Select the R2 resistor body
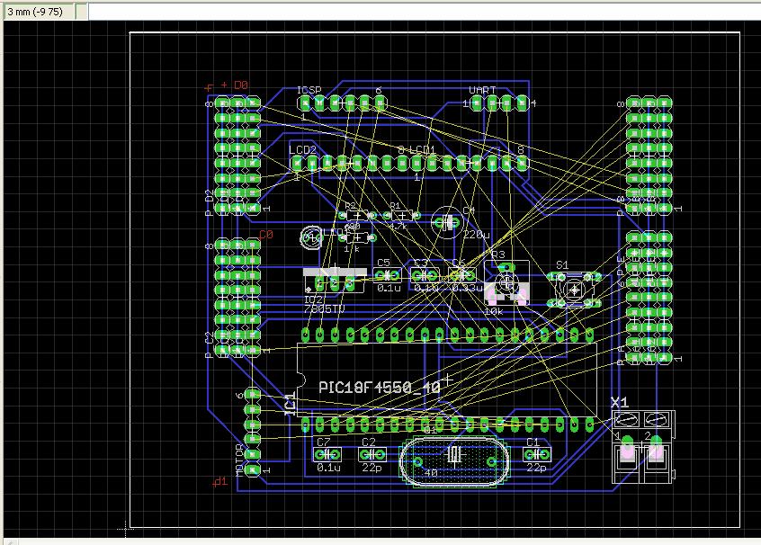The image size is (761, 545). (357, 216)
